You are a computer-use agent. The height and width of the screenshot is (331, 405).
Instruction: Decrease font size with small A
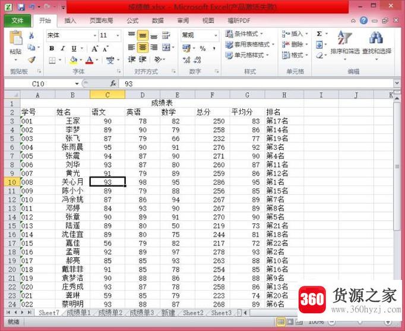106,48
